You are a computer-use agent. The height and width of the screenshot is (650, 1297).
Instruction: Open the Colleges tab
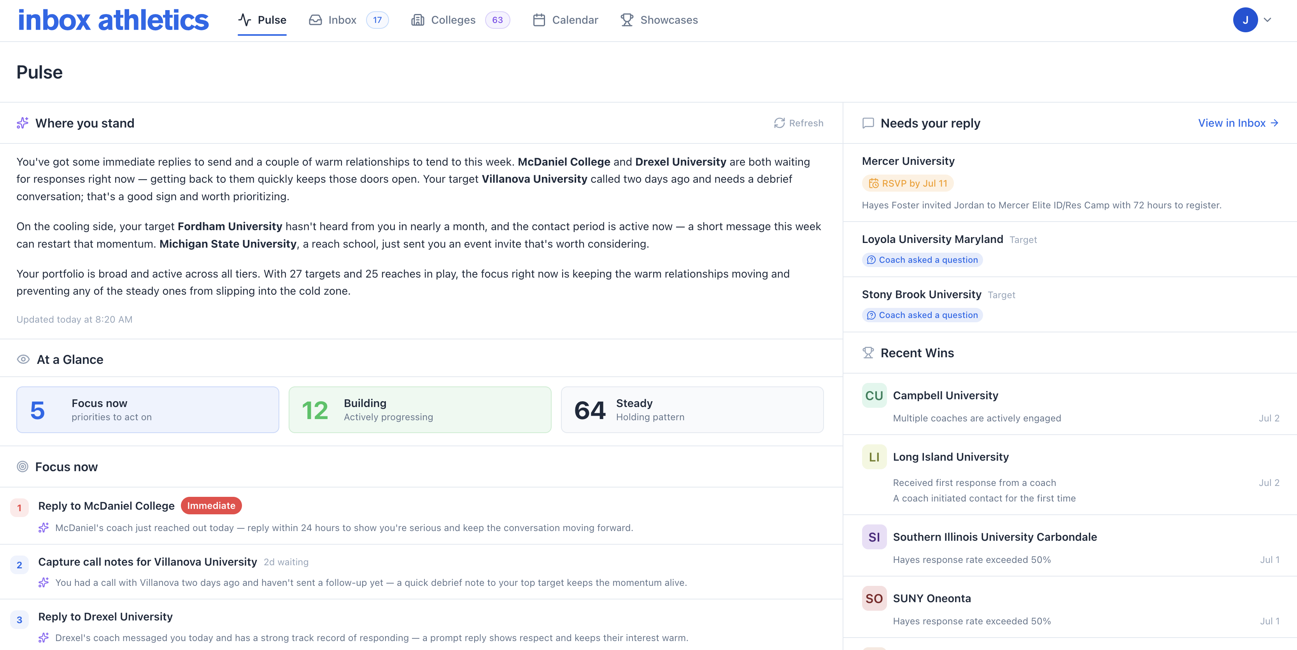coord(460,20)
